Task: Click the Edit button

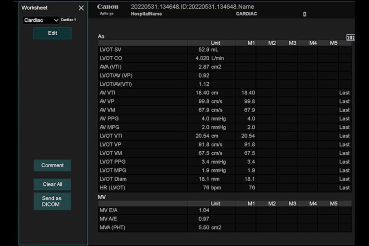Action: click(x=52, y=33)
